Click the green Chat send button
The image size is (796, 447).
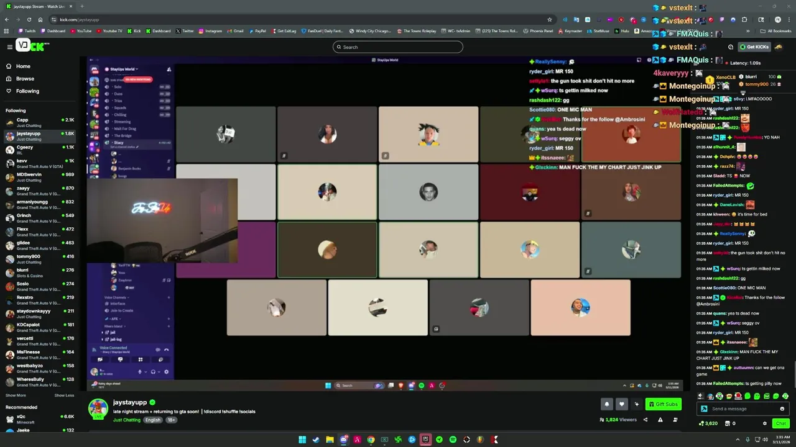point(780,423)
